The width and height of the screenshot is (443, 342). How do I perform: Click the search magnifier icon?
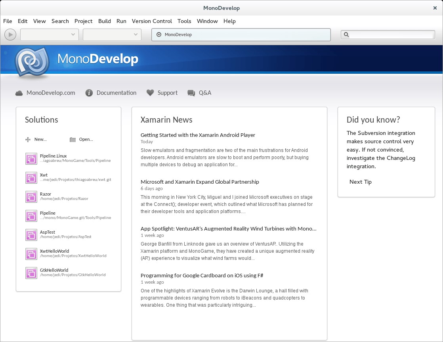click(347, 35)
